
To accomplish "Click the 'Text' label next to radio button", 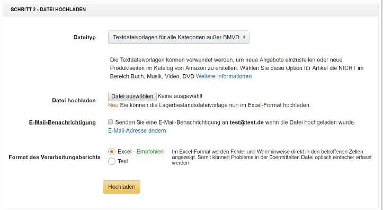I will (122, 161).
